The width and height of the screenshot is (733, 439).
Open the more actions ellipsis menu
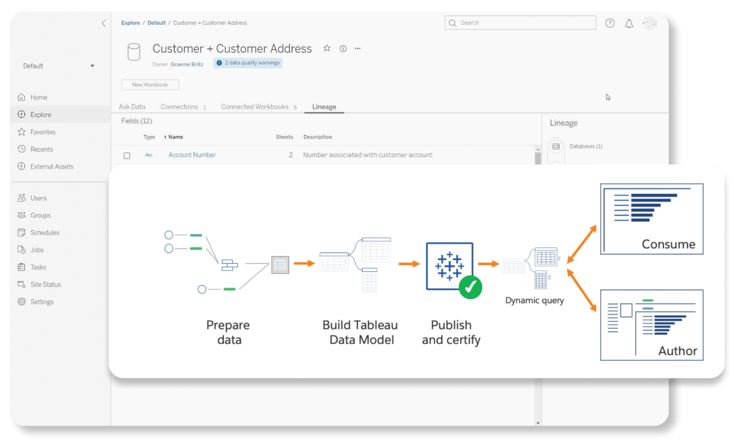click(357, 49)
